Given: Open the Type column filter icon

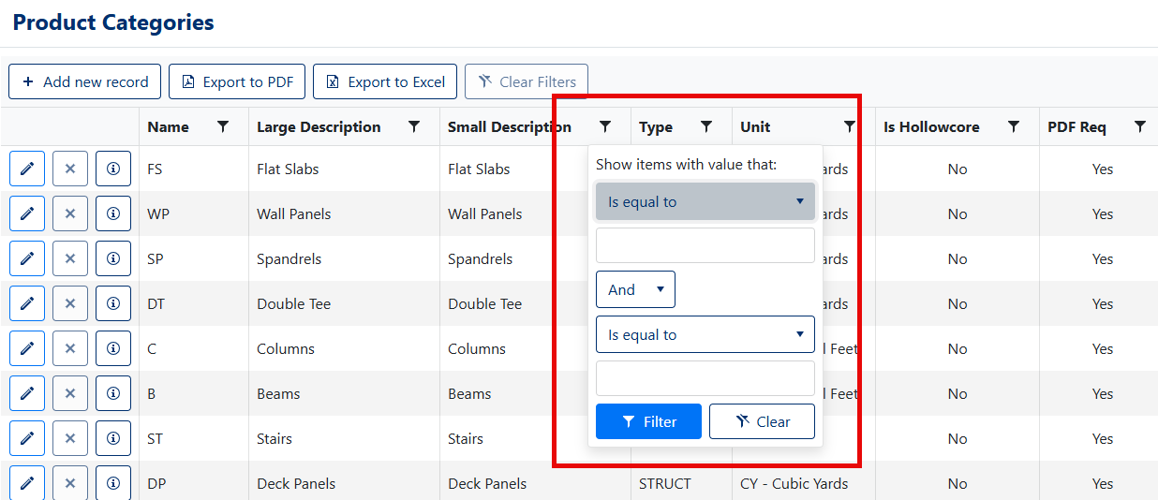Looking at the screenshot, I should point(706,126).
